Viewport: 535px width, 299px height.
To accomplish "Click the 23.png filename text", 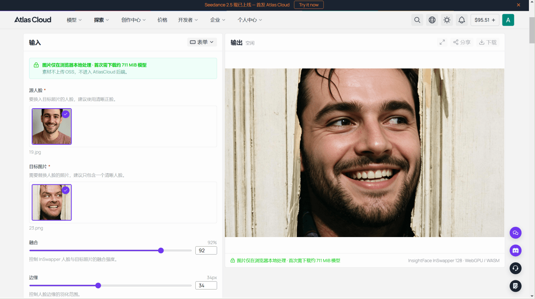I will [x=36, y=228].
